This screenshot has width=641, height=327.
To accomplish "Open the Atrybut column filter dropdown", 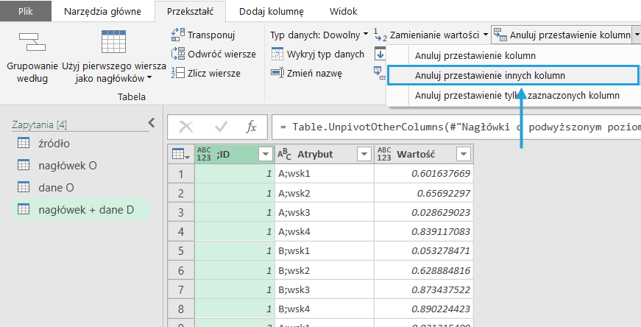I will (x=362, y=154).
